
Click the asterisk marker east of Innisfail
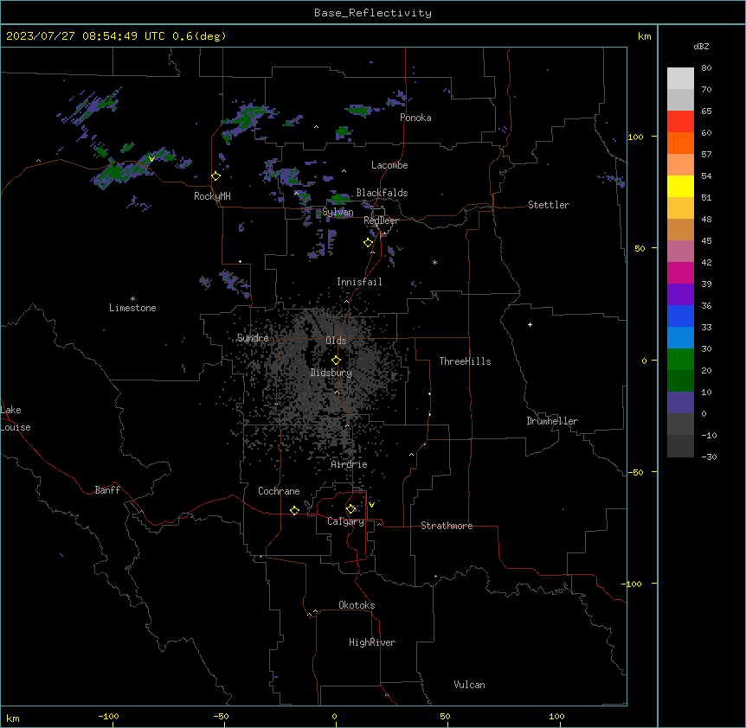click(434, 262)
